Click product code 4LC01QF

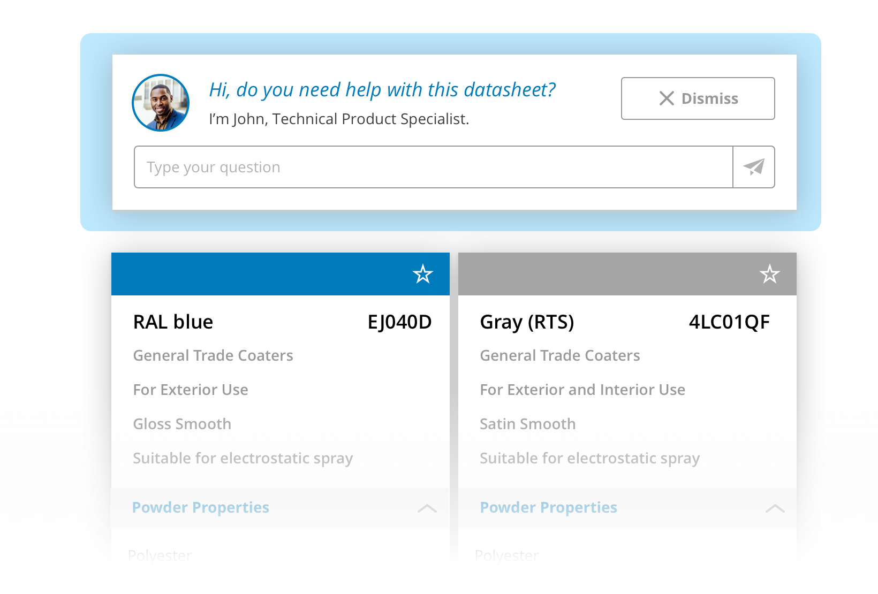coord(729,322)
